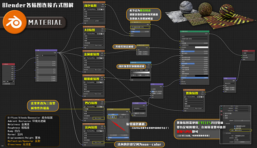Select G channel button in RGB Curves
The width and height of the screenshot is (257, 148).
click(112, 117)
